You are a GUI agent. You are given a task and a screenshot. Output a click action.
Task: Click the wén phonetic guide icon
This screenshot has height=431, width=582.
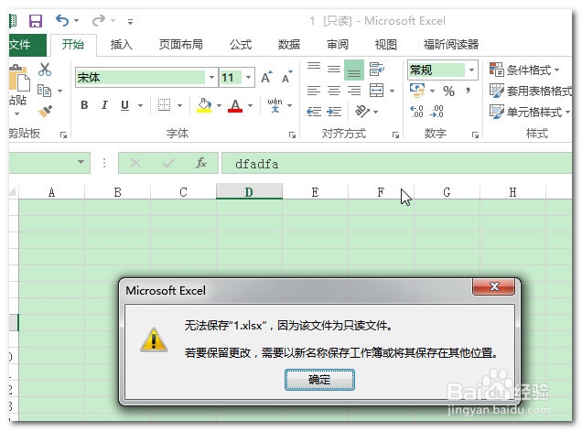pyautogui.click(x=275, y=105)
